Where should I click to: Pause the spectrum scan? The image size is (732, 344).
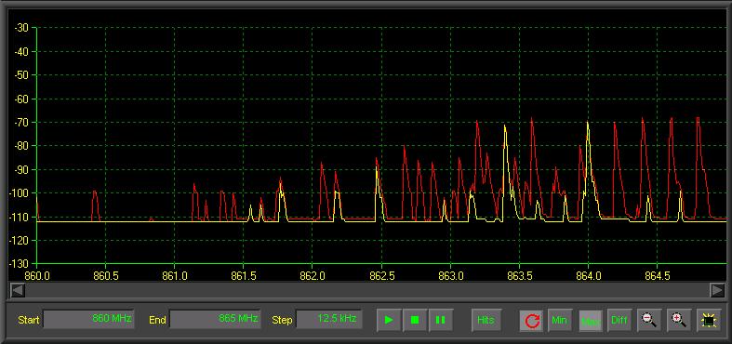440,320
